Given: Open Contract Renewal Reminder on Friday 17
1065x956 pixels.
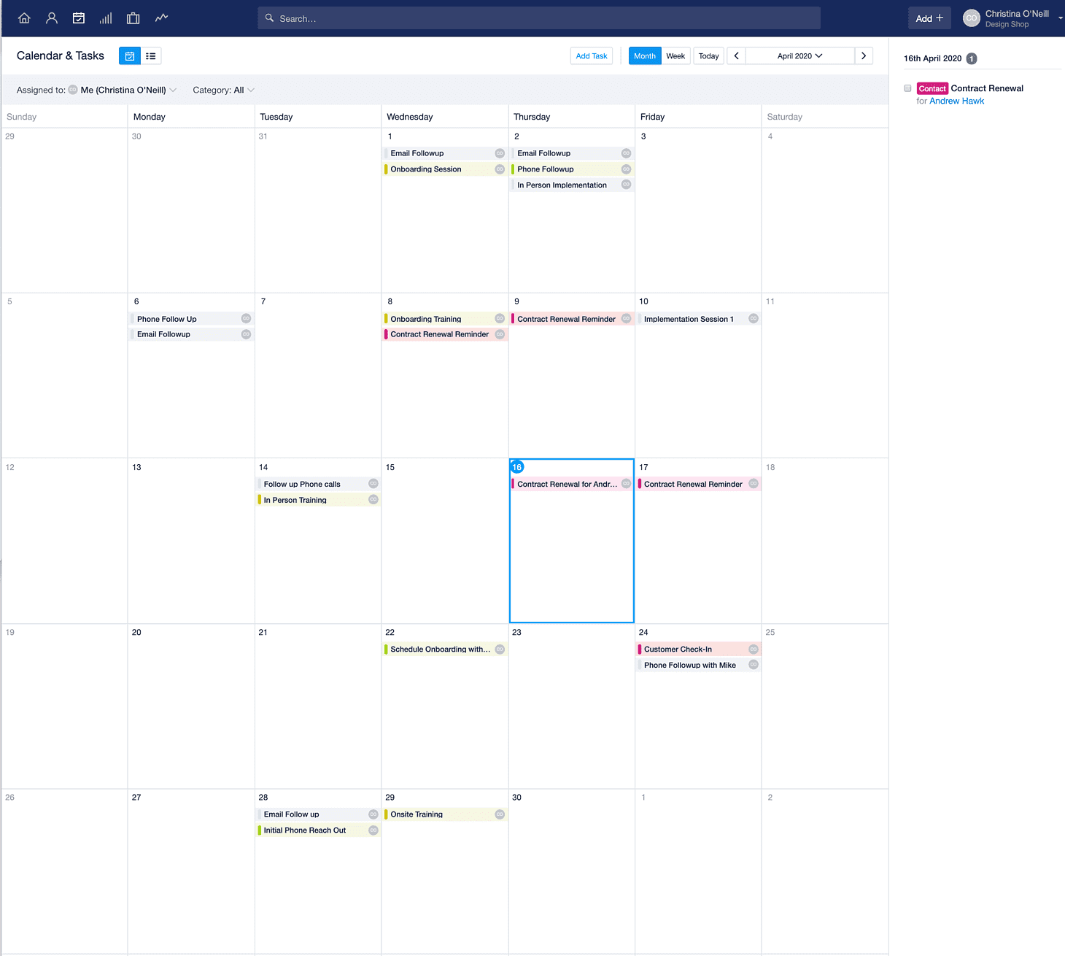Looking at the screenshot, I should (699, 484).
